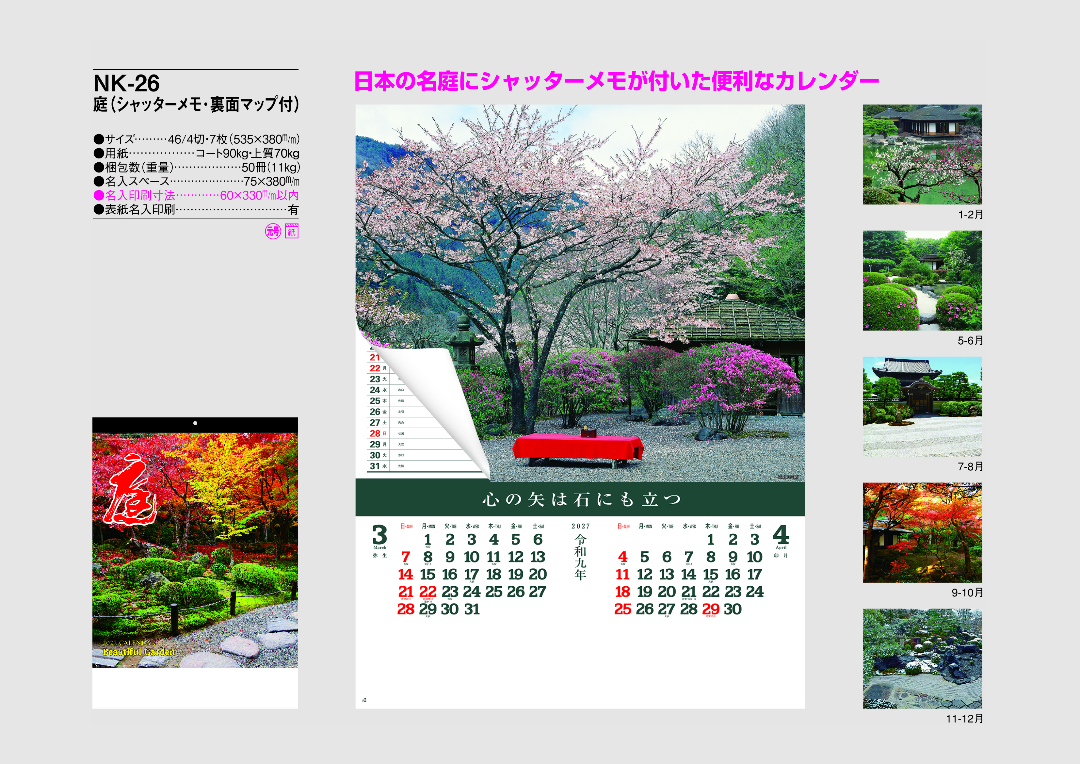Click the pink 紙 square icon
Screen dimensions: 1080x764
(x=292, y=232)
